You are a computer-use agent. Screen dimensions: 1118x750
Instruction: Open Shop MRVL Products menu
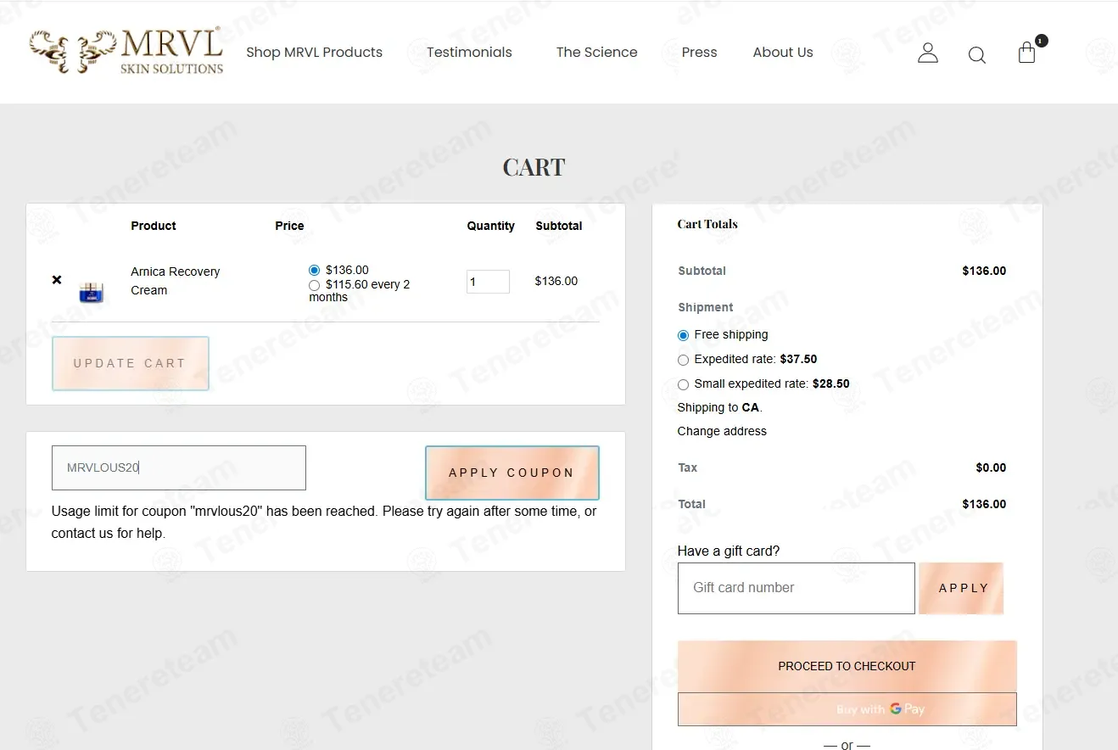click(x=314, y=53)
